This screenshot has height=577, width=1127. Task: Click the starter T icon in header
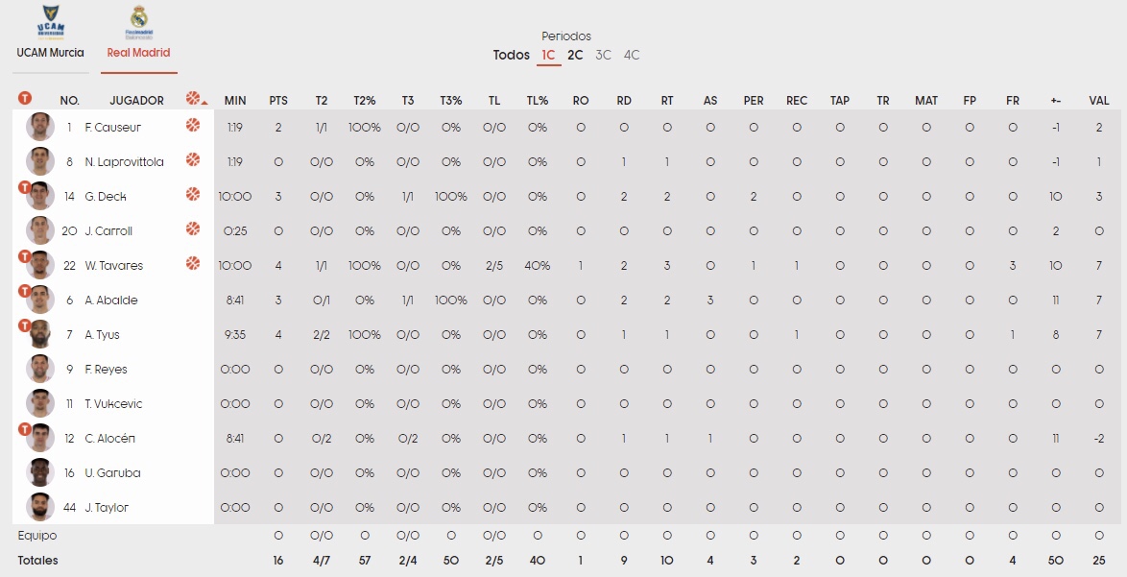[25, 98]
